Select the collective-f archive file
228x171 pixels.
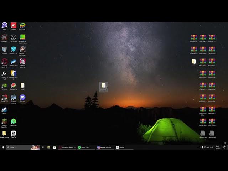(x=203, y=38)
